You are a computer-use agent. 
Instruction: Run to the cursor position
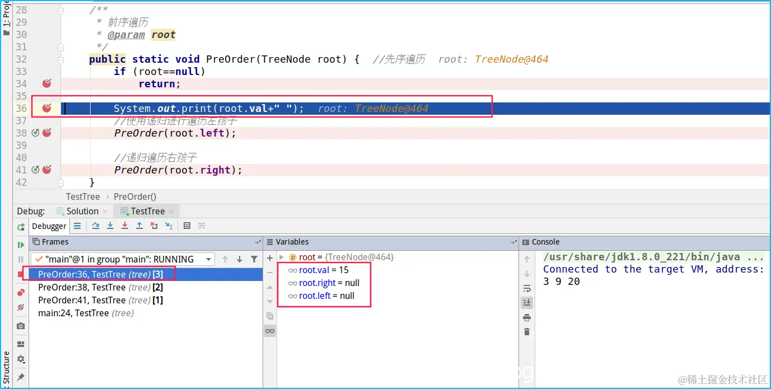pos(169,226)
